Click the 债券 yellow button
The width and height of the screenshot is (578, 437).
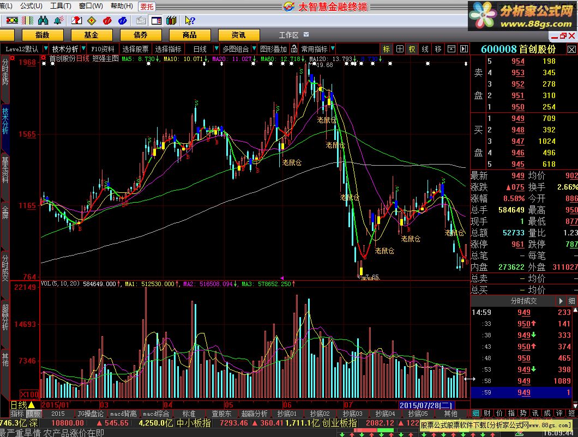click(x=141, y=35)
